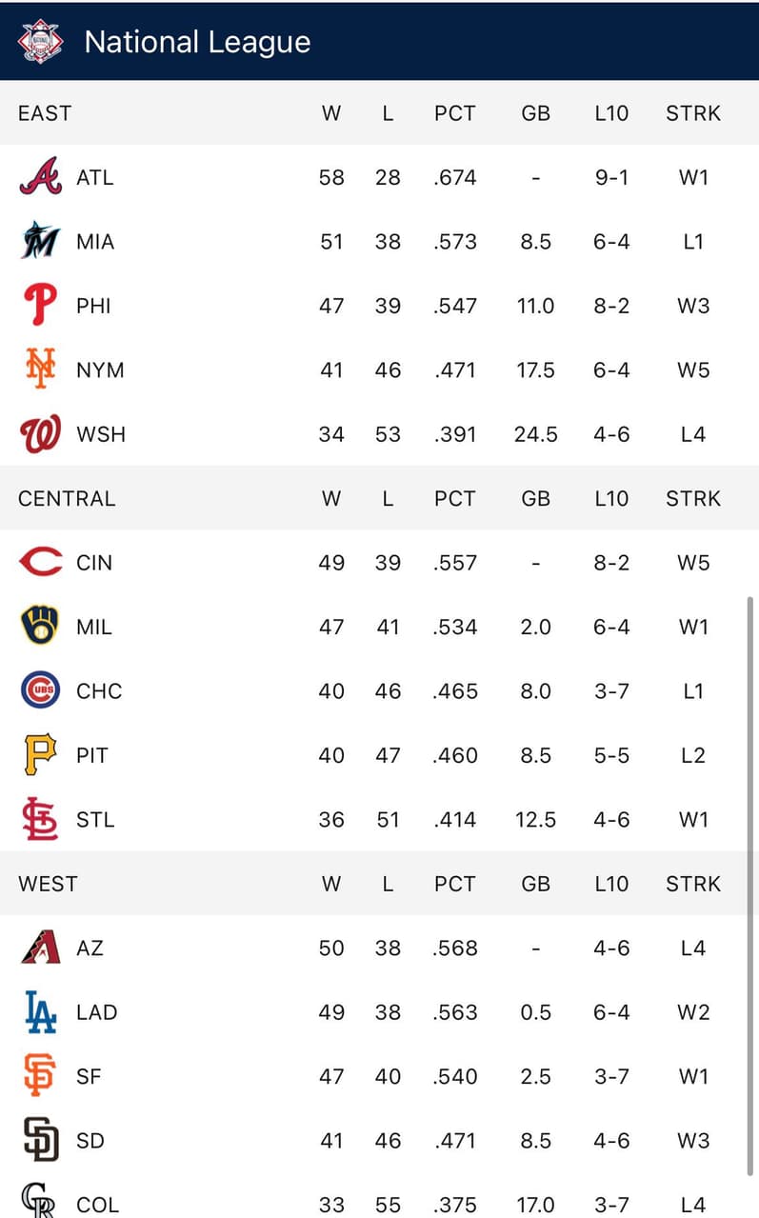The image size is (759, 1218).
Task: Open the San Francisco Giants logo
Action: (x=40, y=1076)
